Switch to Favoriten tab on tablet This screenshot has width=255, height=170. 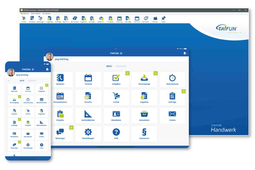click(121, 66)
